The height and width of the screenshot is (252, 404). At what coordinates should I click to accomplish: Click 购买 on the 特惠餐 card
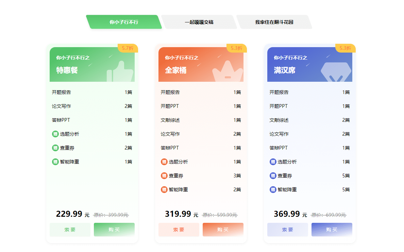point(114,230)
